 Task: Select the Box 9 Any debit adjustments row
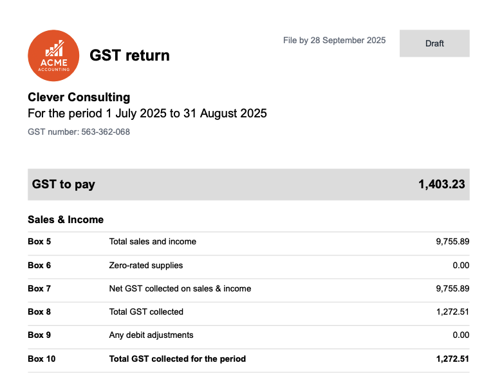(x=248, y=335)
